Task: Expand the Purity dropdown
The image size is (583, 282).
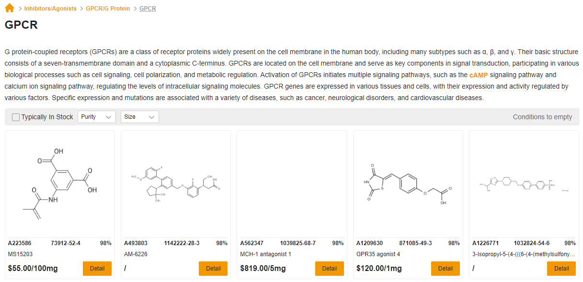Action: pos(97,117)
